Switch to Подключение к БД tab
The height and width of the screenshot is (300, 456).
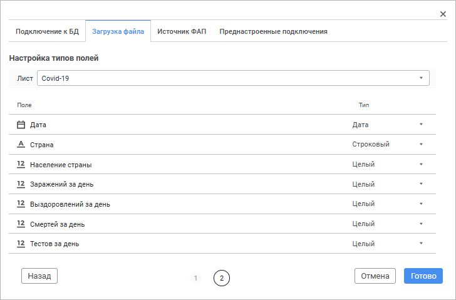tap(47, 31)
